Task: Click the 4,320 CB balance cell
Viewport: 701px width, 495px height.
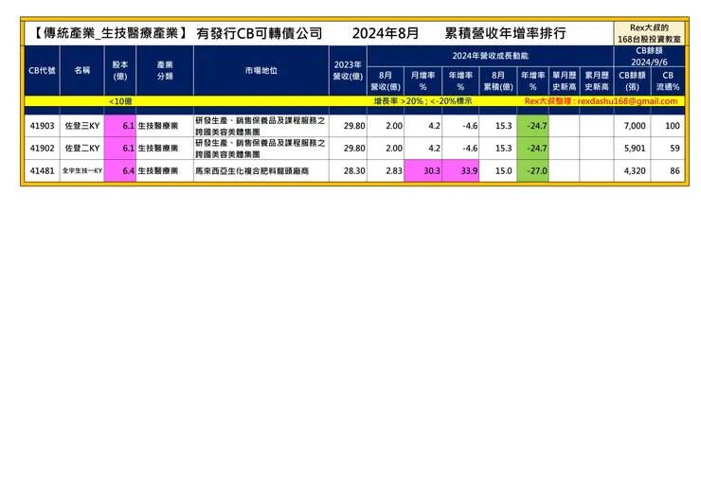Action: 632,170
